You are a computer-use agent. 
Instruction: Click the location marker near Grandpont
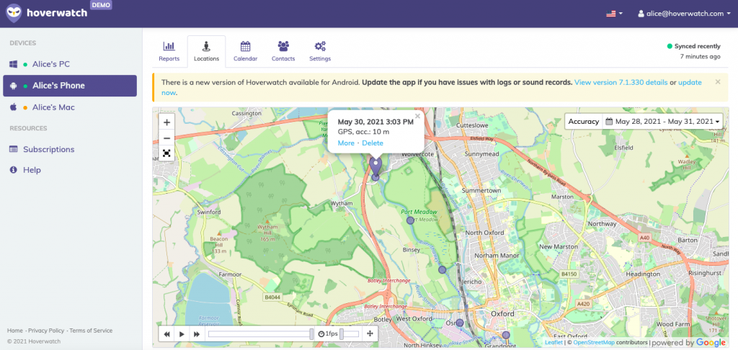pos(506,335)
